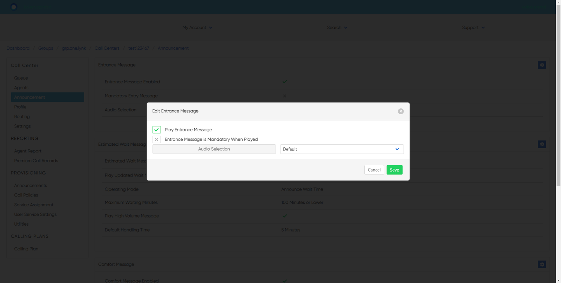Open Entrance Message gear settings icon

542,65
